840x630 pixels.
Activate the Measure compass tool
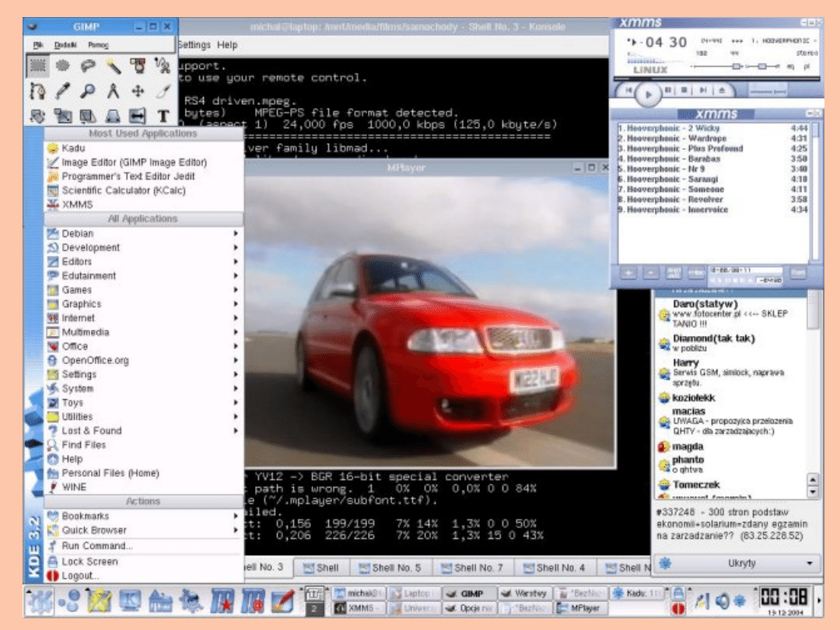[113, 91]
